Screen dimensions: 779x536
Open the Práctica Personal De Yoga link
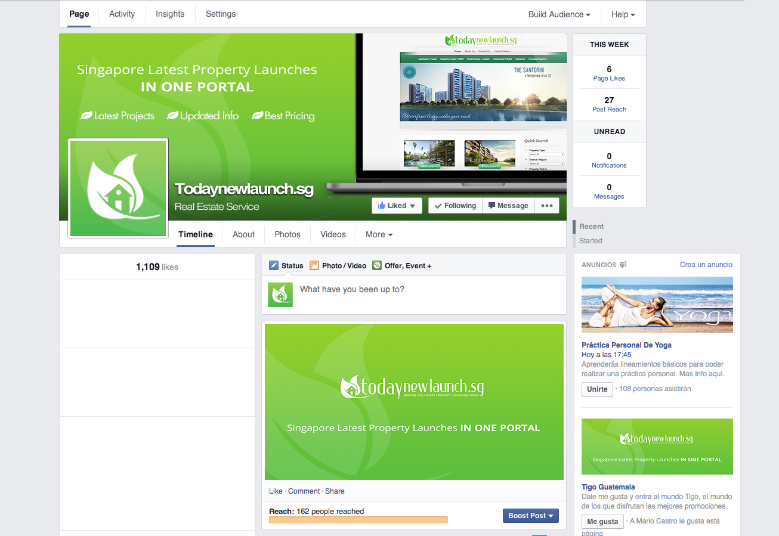point(626,345)
